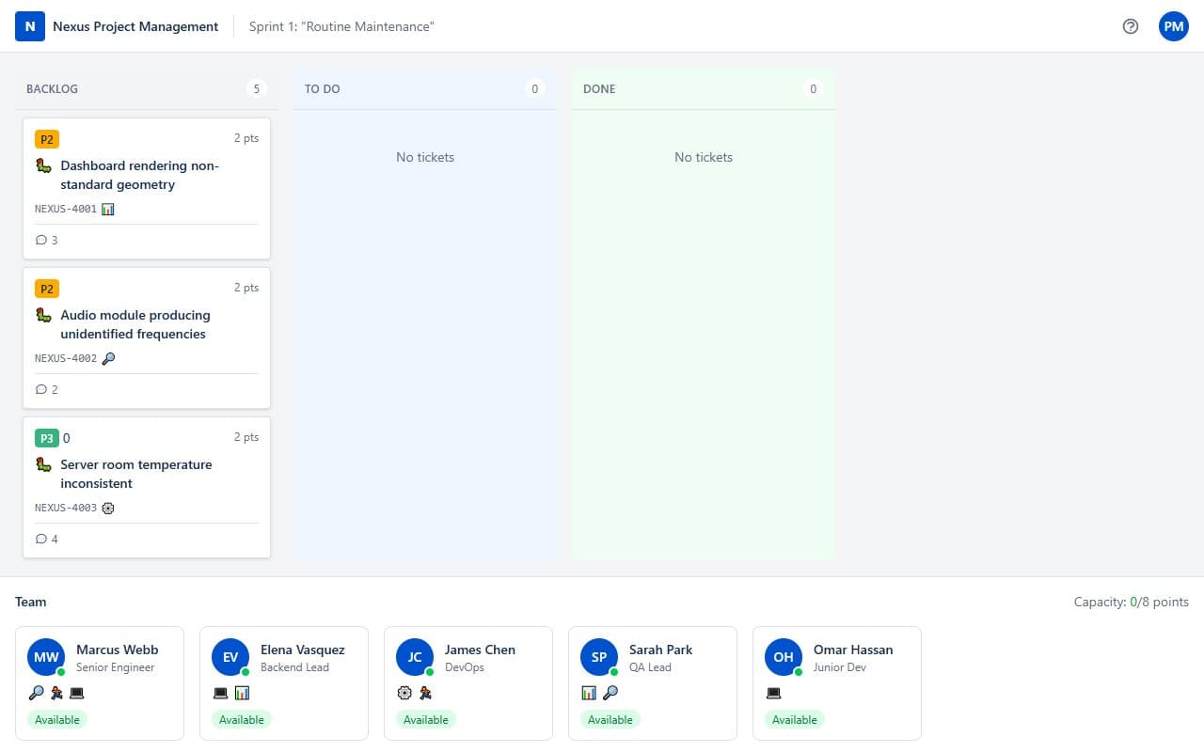This screenshot has height=752, width=1204.
Task: Click Elena Vasquez's EV avatar
Action: [x=230, y=657]
